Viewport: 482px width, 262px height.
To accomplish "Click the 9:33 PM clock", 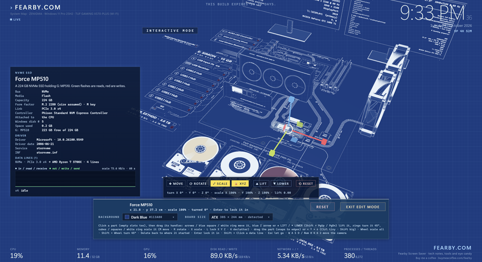I will pos(432,13).
